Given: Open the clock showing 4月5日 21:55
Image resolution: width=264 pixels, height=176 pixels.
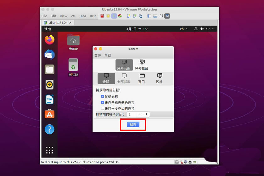Looking at the screenshot, I should (138, 29).
